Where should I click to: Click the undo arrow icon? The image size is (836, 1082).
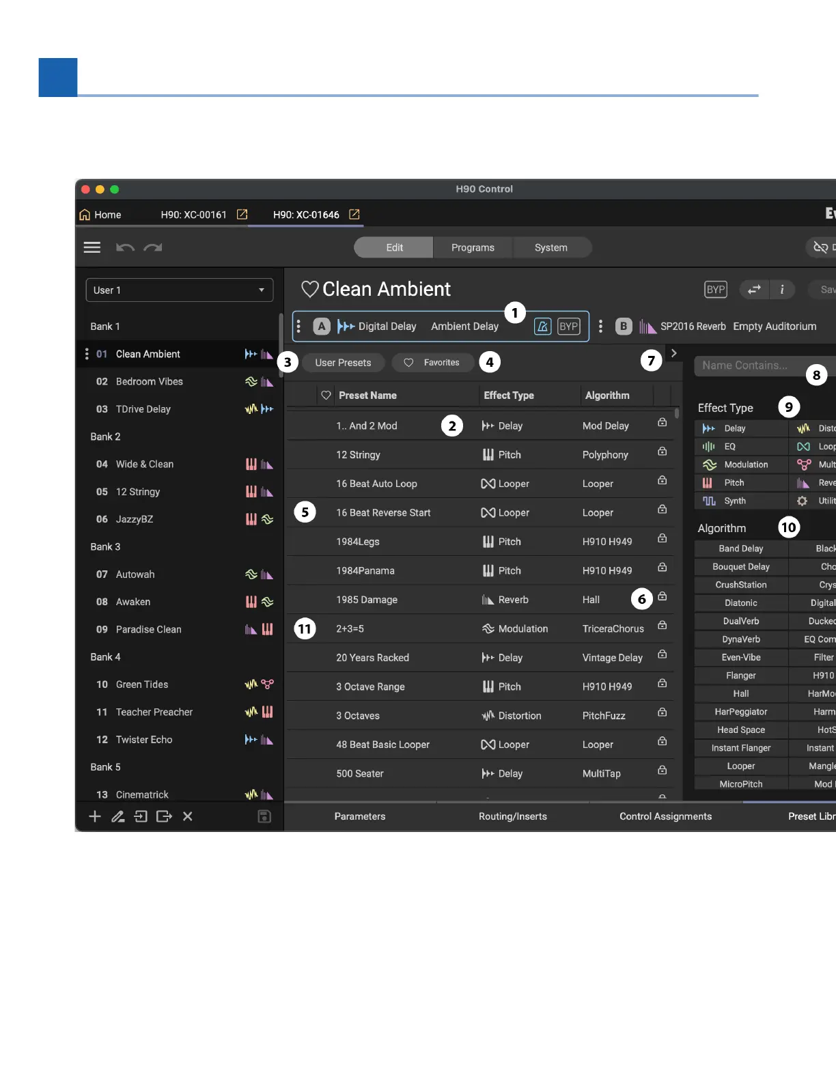click(x=125, y=247)
